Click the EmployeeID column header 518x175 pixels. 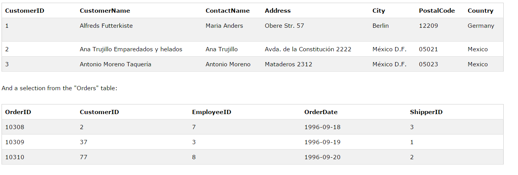coord(211,112)
